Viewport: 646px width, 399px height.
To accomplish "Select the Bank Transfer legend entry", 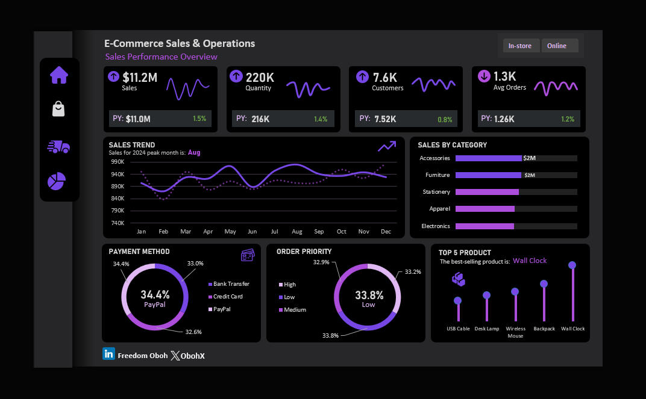I will (231, 284).
